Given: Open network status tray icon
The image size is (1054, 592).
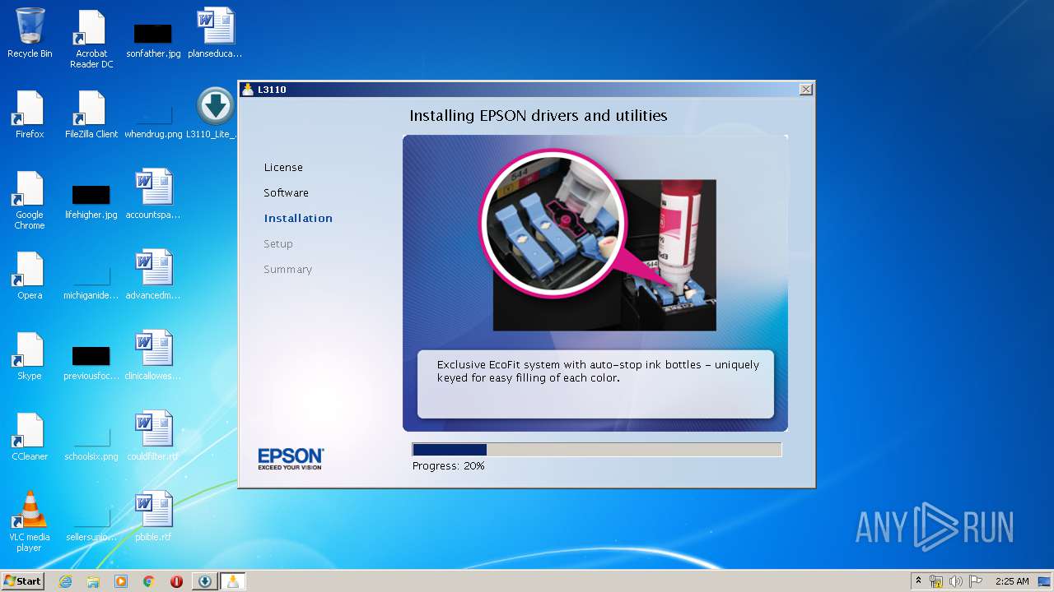Looking at the screenshot, I should tap(936, 581).
